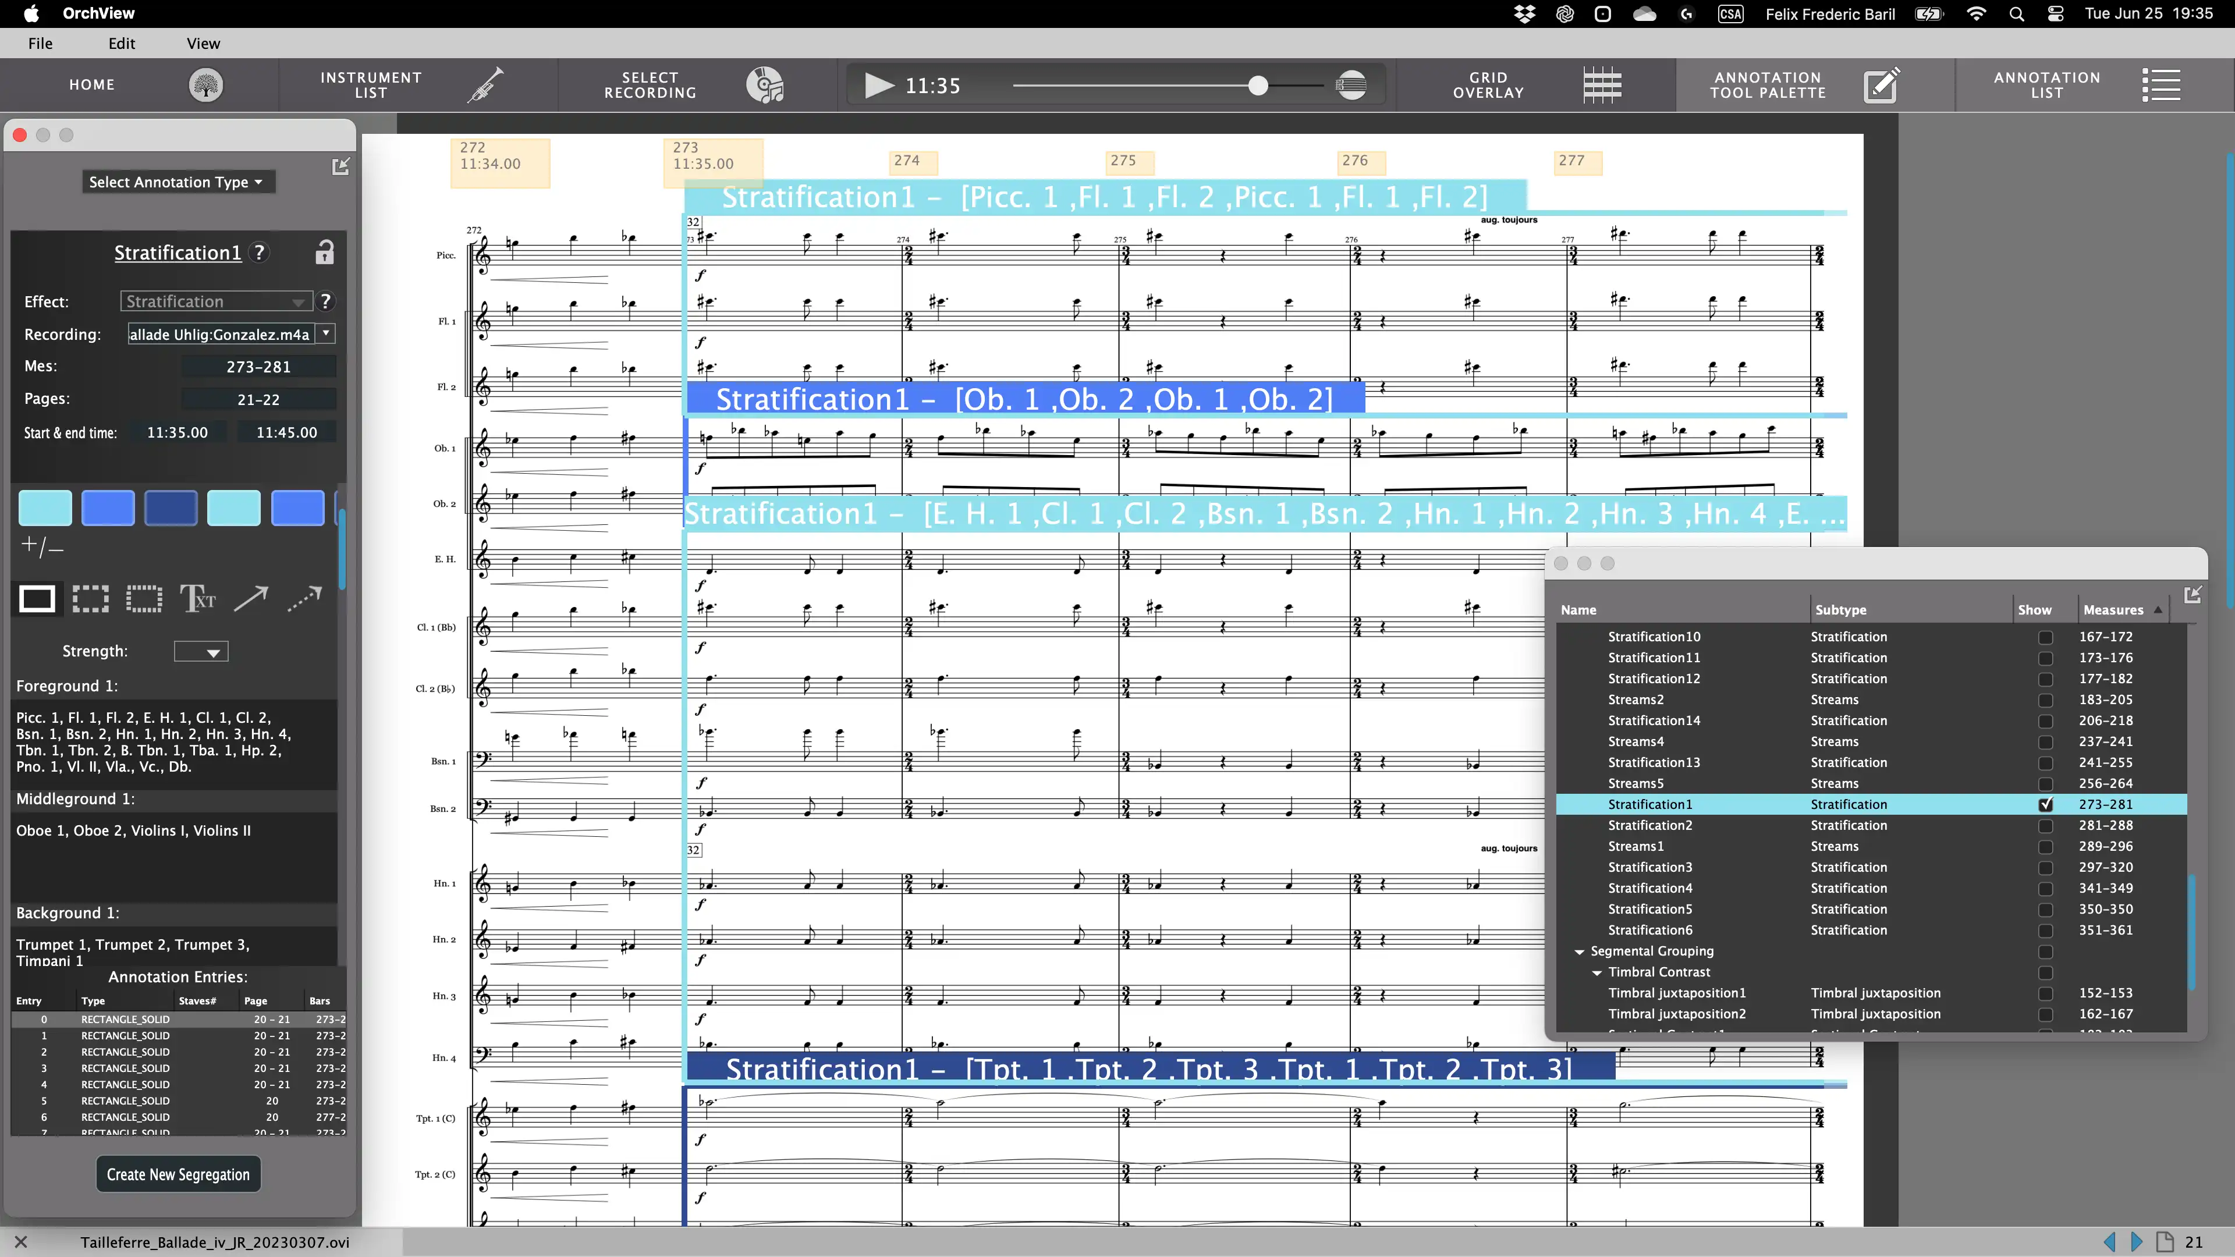Select Timbral juxtaposition2 in annotation list

[1871, 1014]
